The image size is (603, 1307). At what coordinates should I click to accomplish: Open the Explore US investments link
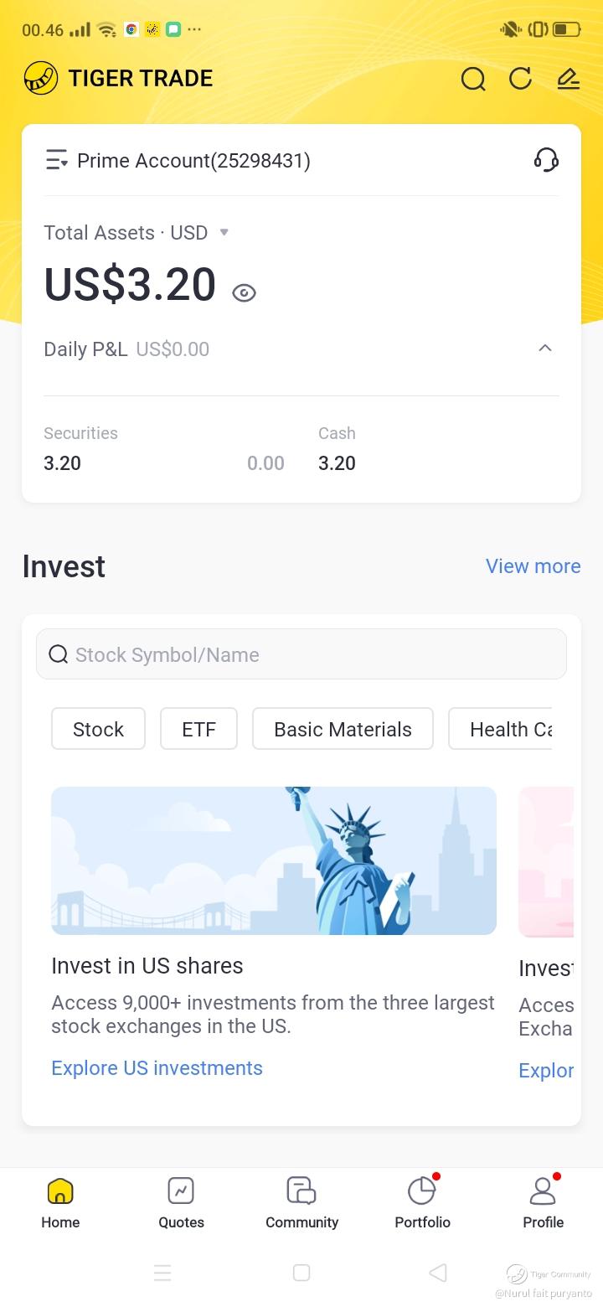pos(157,1068)
